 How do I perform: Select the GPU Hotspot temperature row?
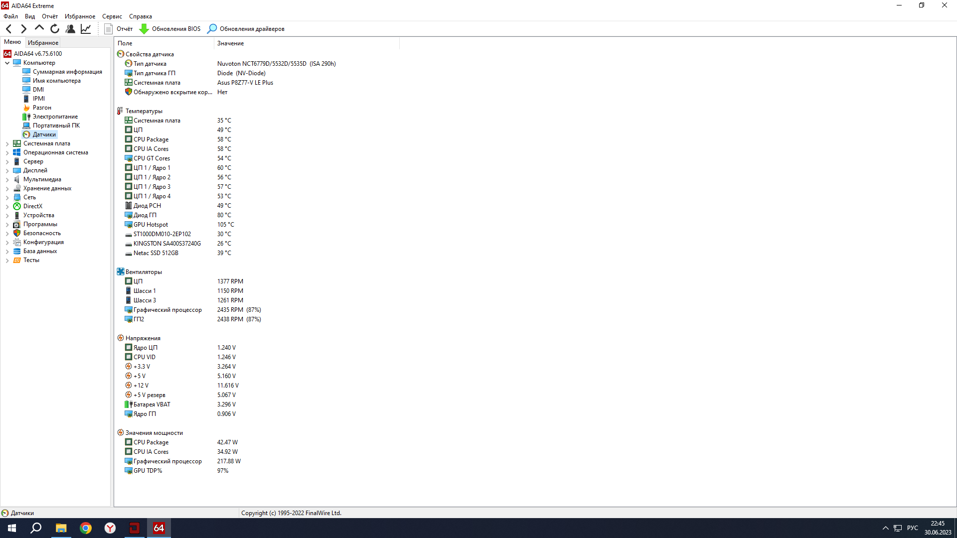[151, 225]
